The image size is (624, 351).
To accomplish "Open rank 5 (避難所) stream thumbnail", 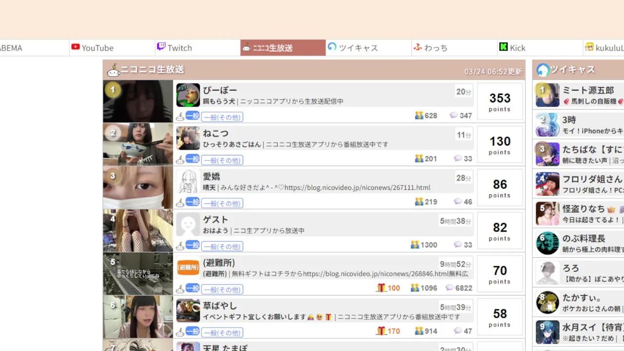I will [x=138, y=273].
